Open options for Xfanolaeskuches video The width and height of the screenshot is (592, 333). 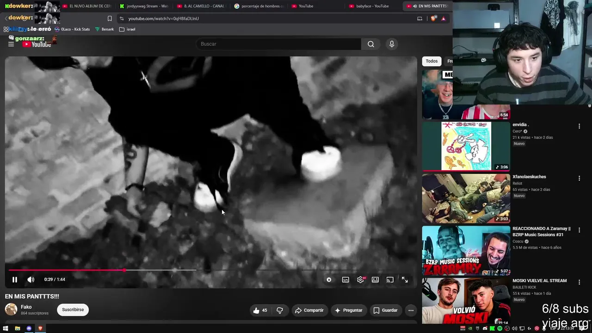(579, 178)
